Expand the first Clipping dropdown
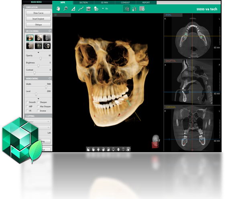 38,122
